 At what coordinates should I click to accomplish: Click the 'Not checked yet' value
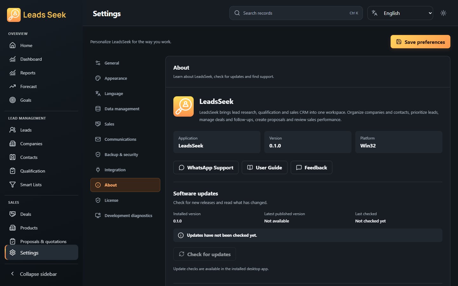pos(370,221)
